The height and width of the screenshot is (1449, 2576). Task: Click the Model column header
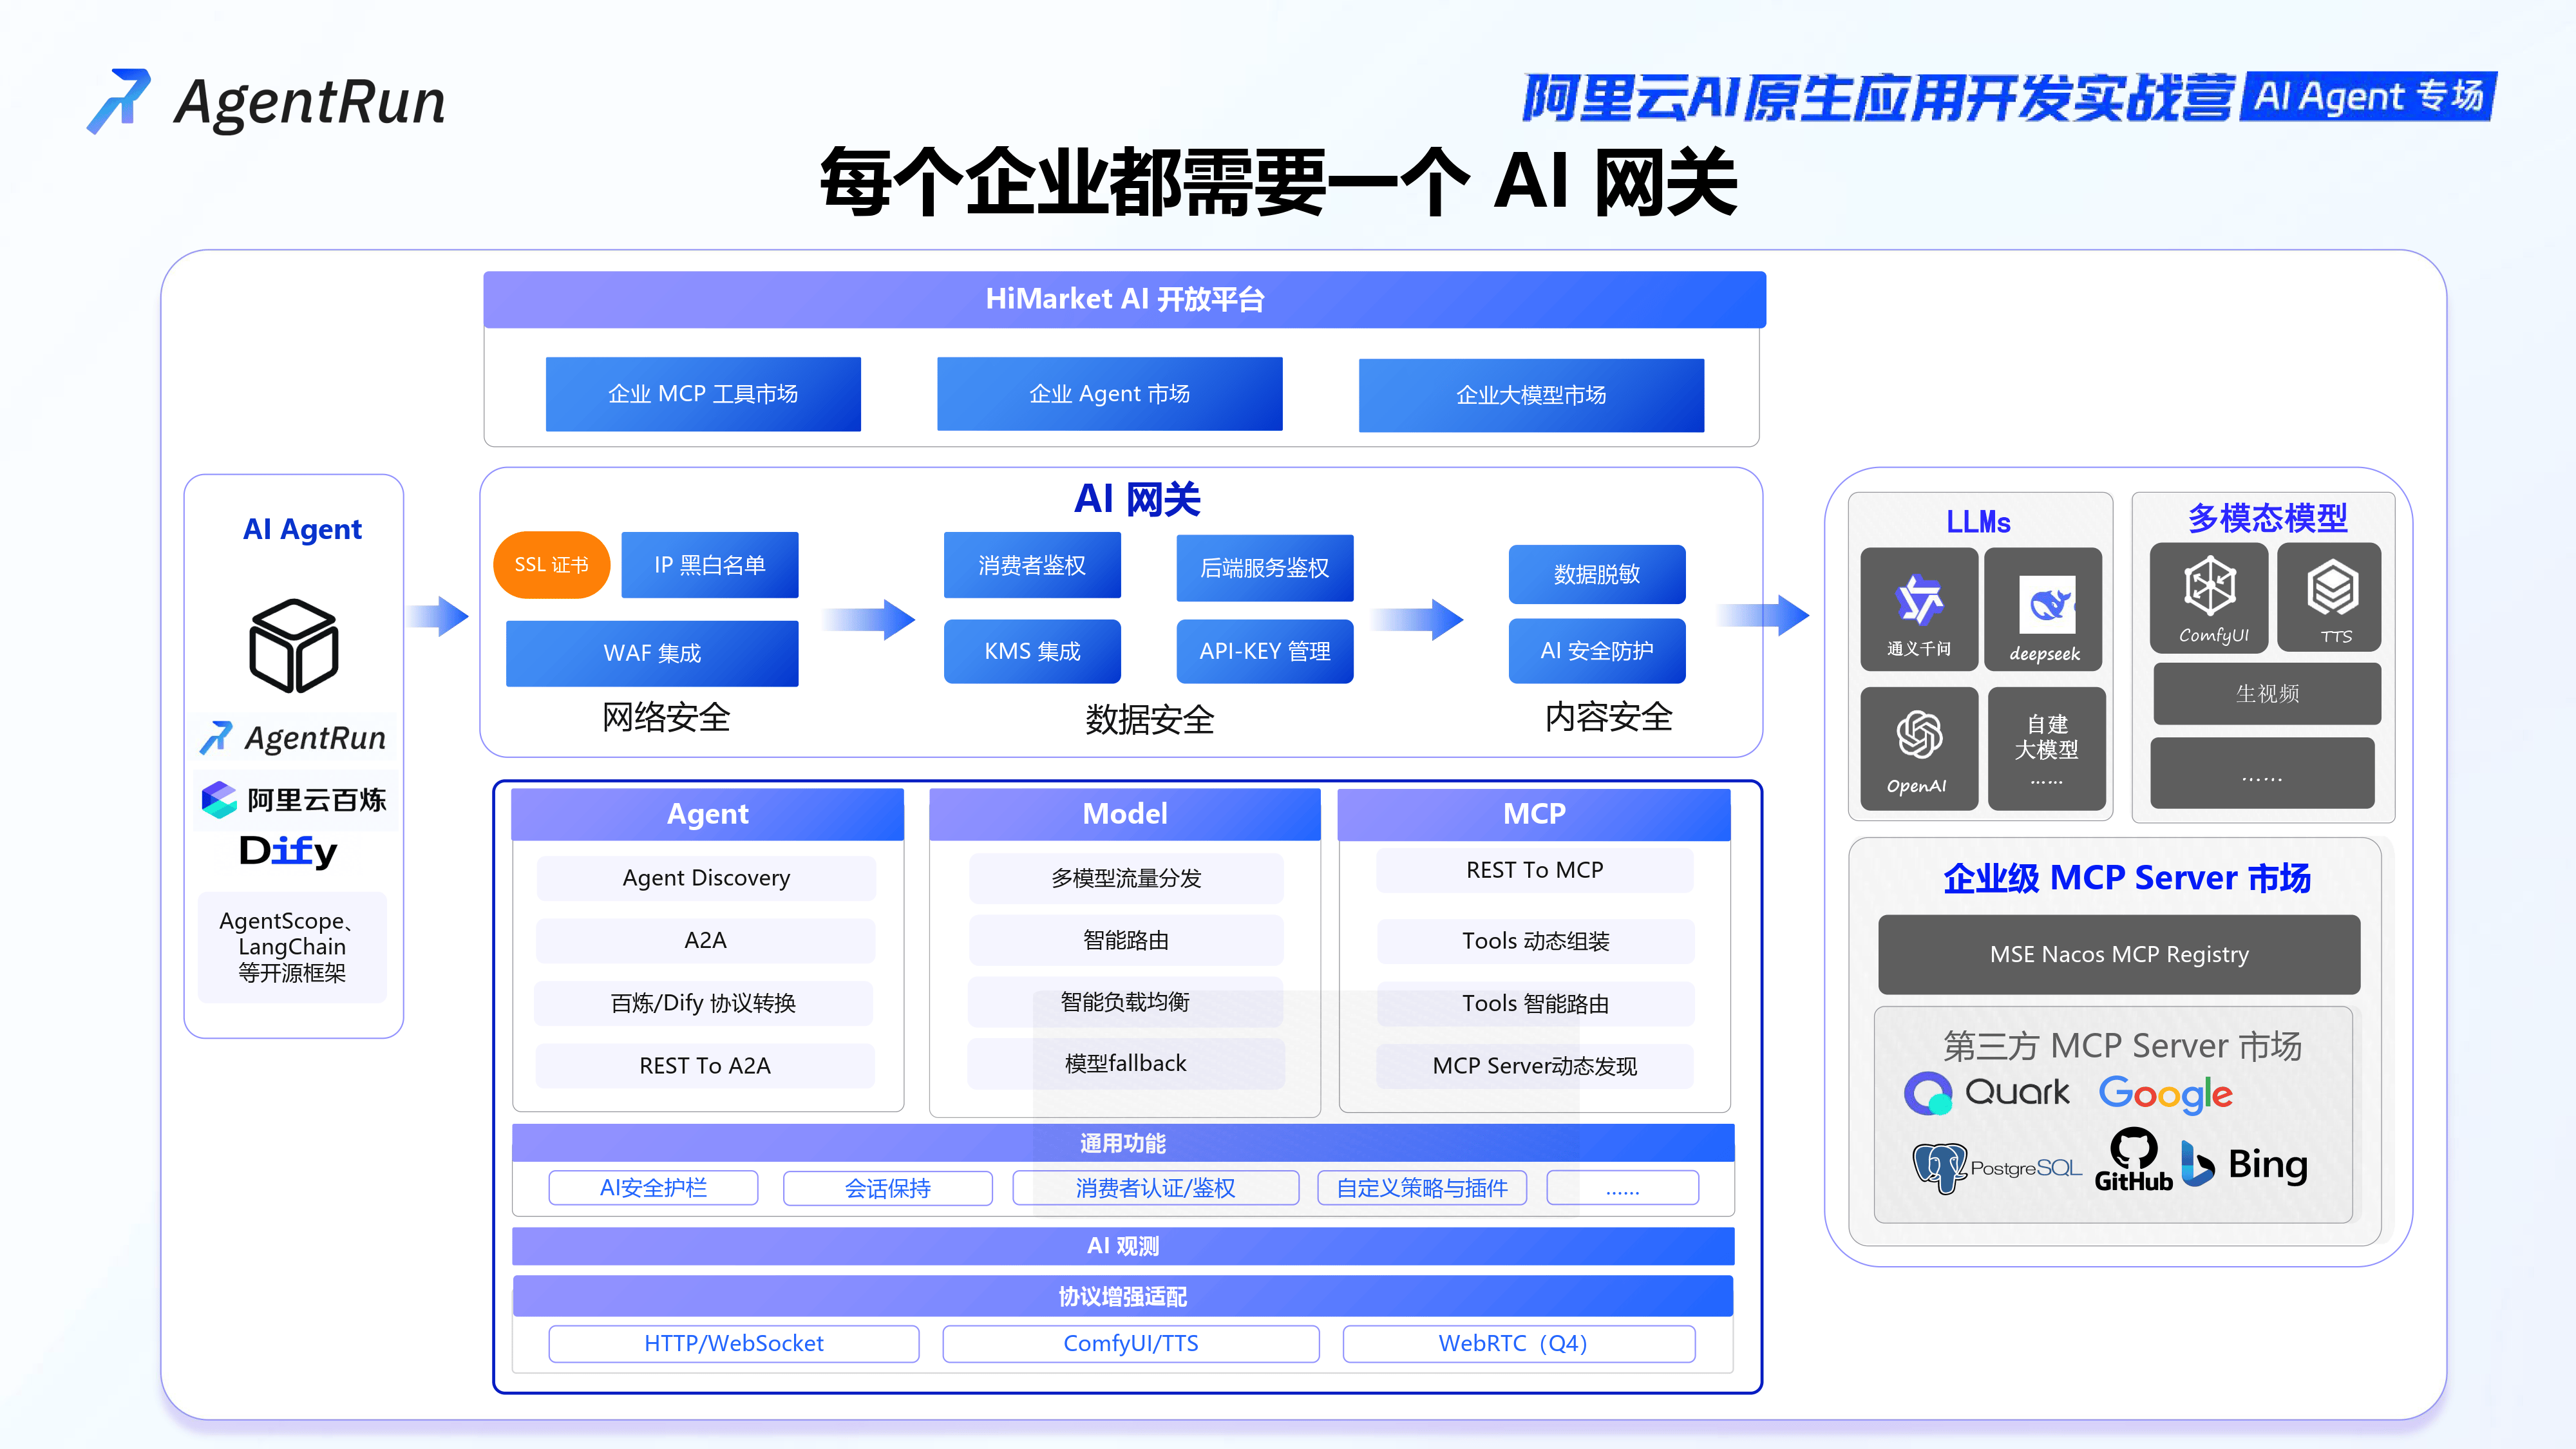coord(1124,814)
